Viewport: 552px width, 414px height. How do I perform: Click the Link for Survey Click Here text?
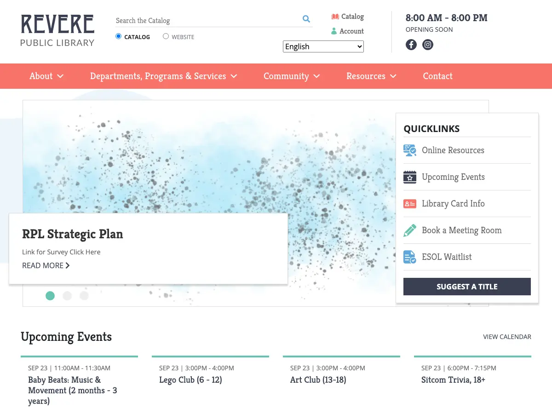pyautogui.click(x=61, y=252)
